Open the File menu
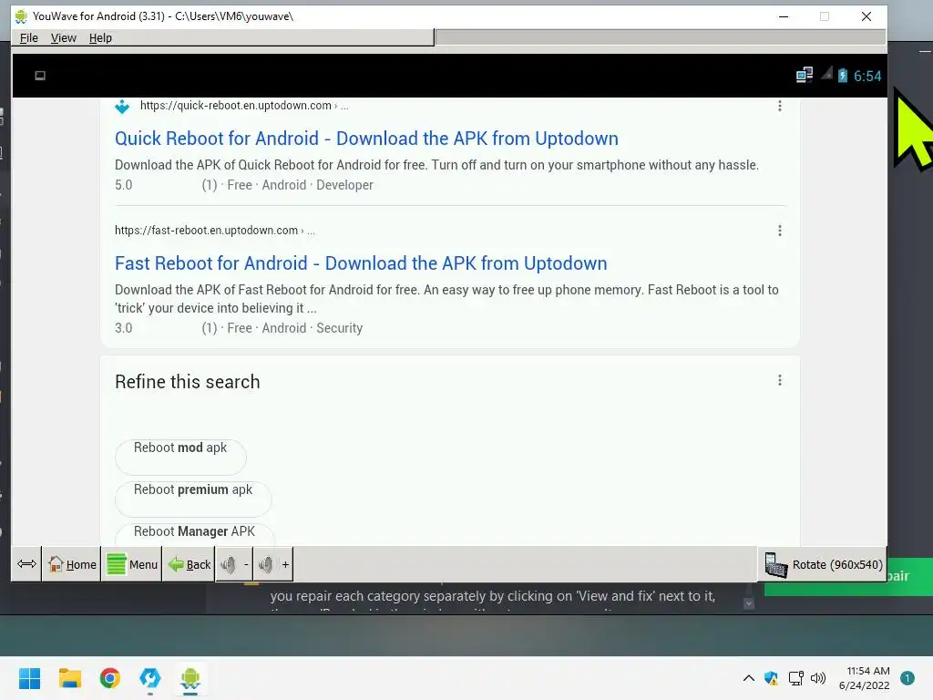933x700 pixels. pyautogui.click(x=28, y=37)
